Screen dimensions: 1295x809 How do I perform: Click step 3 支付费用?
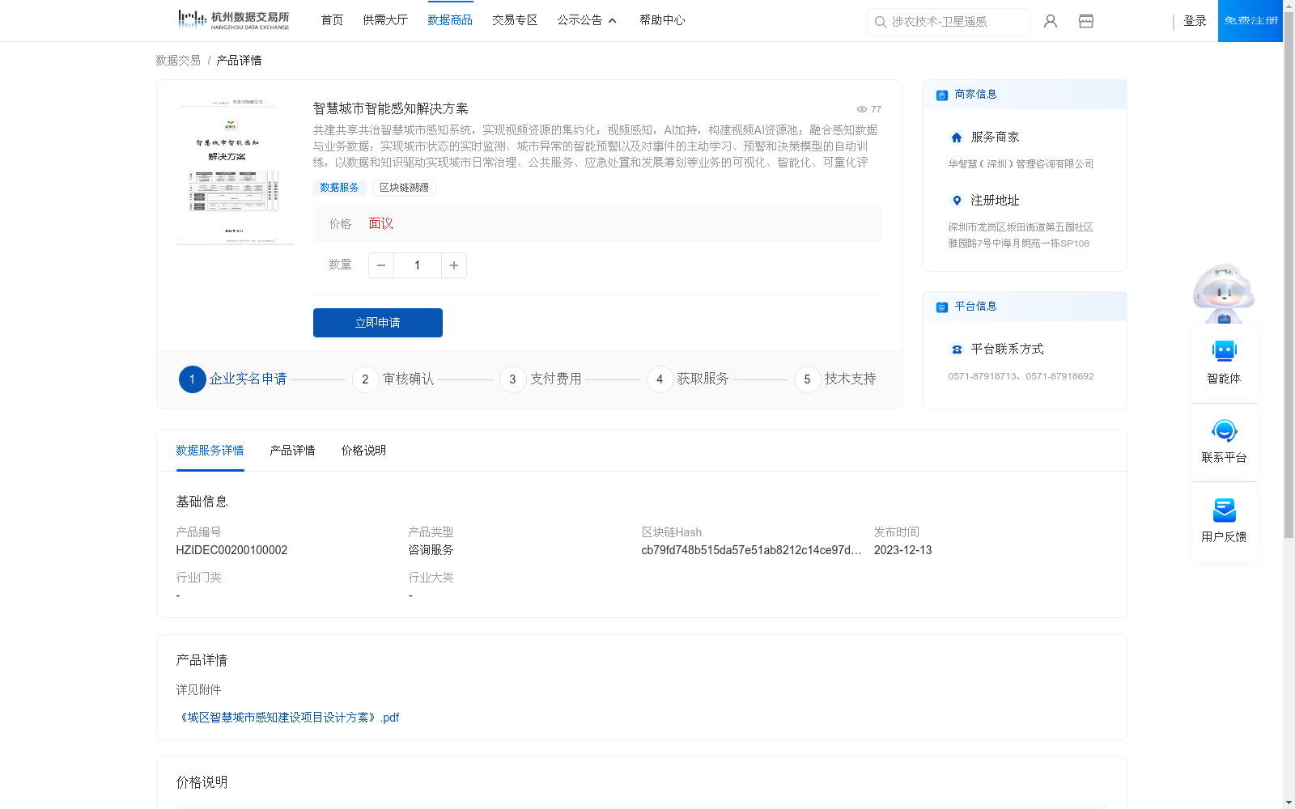541,379
